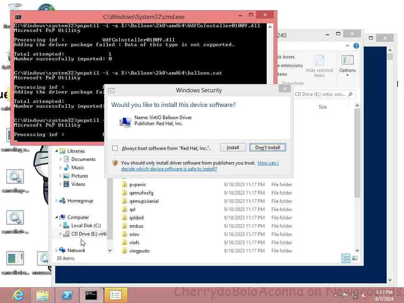
Task: Open the how to decide safe software link
Action: 200,166
